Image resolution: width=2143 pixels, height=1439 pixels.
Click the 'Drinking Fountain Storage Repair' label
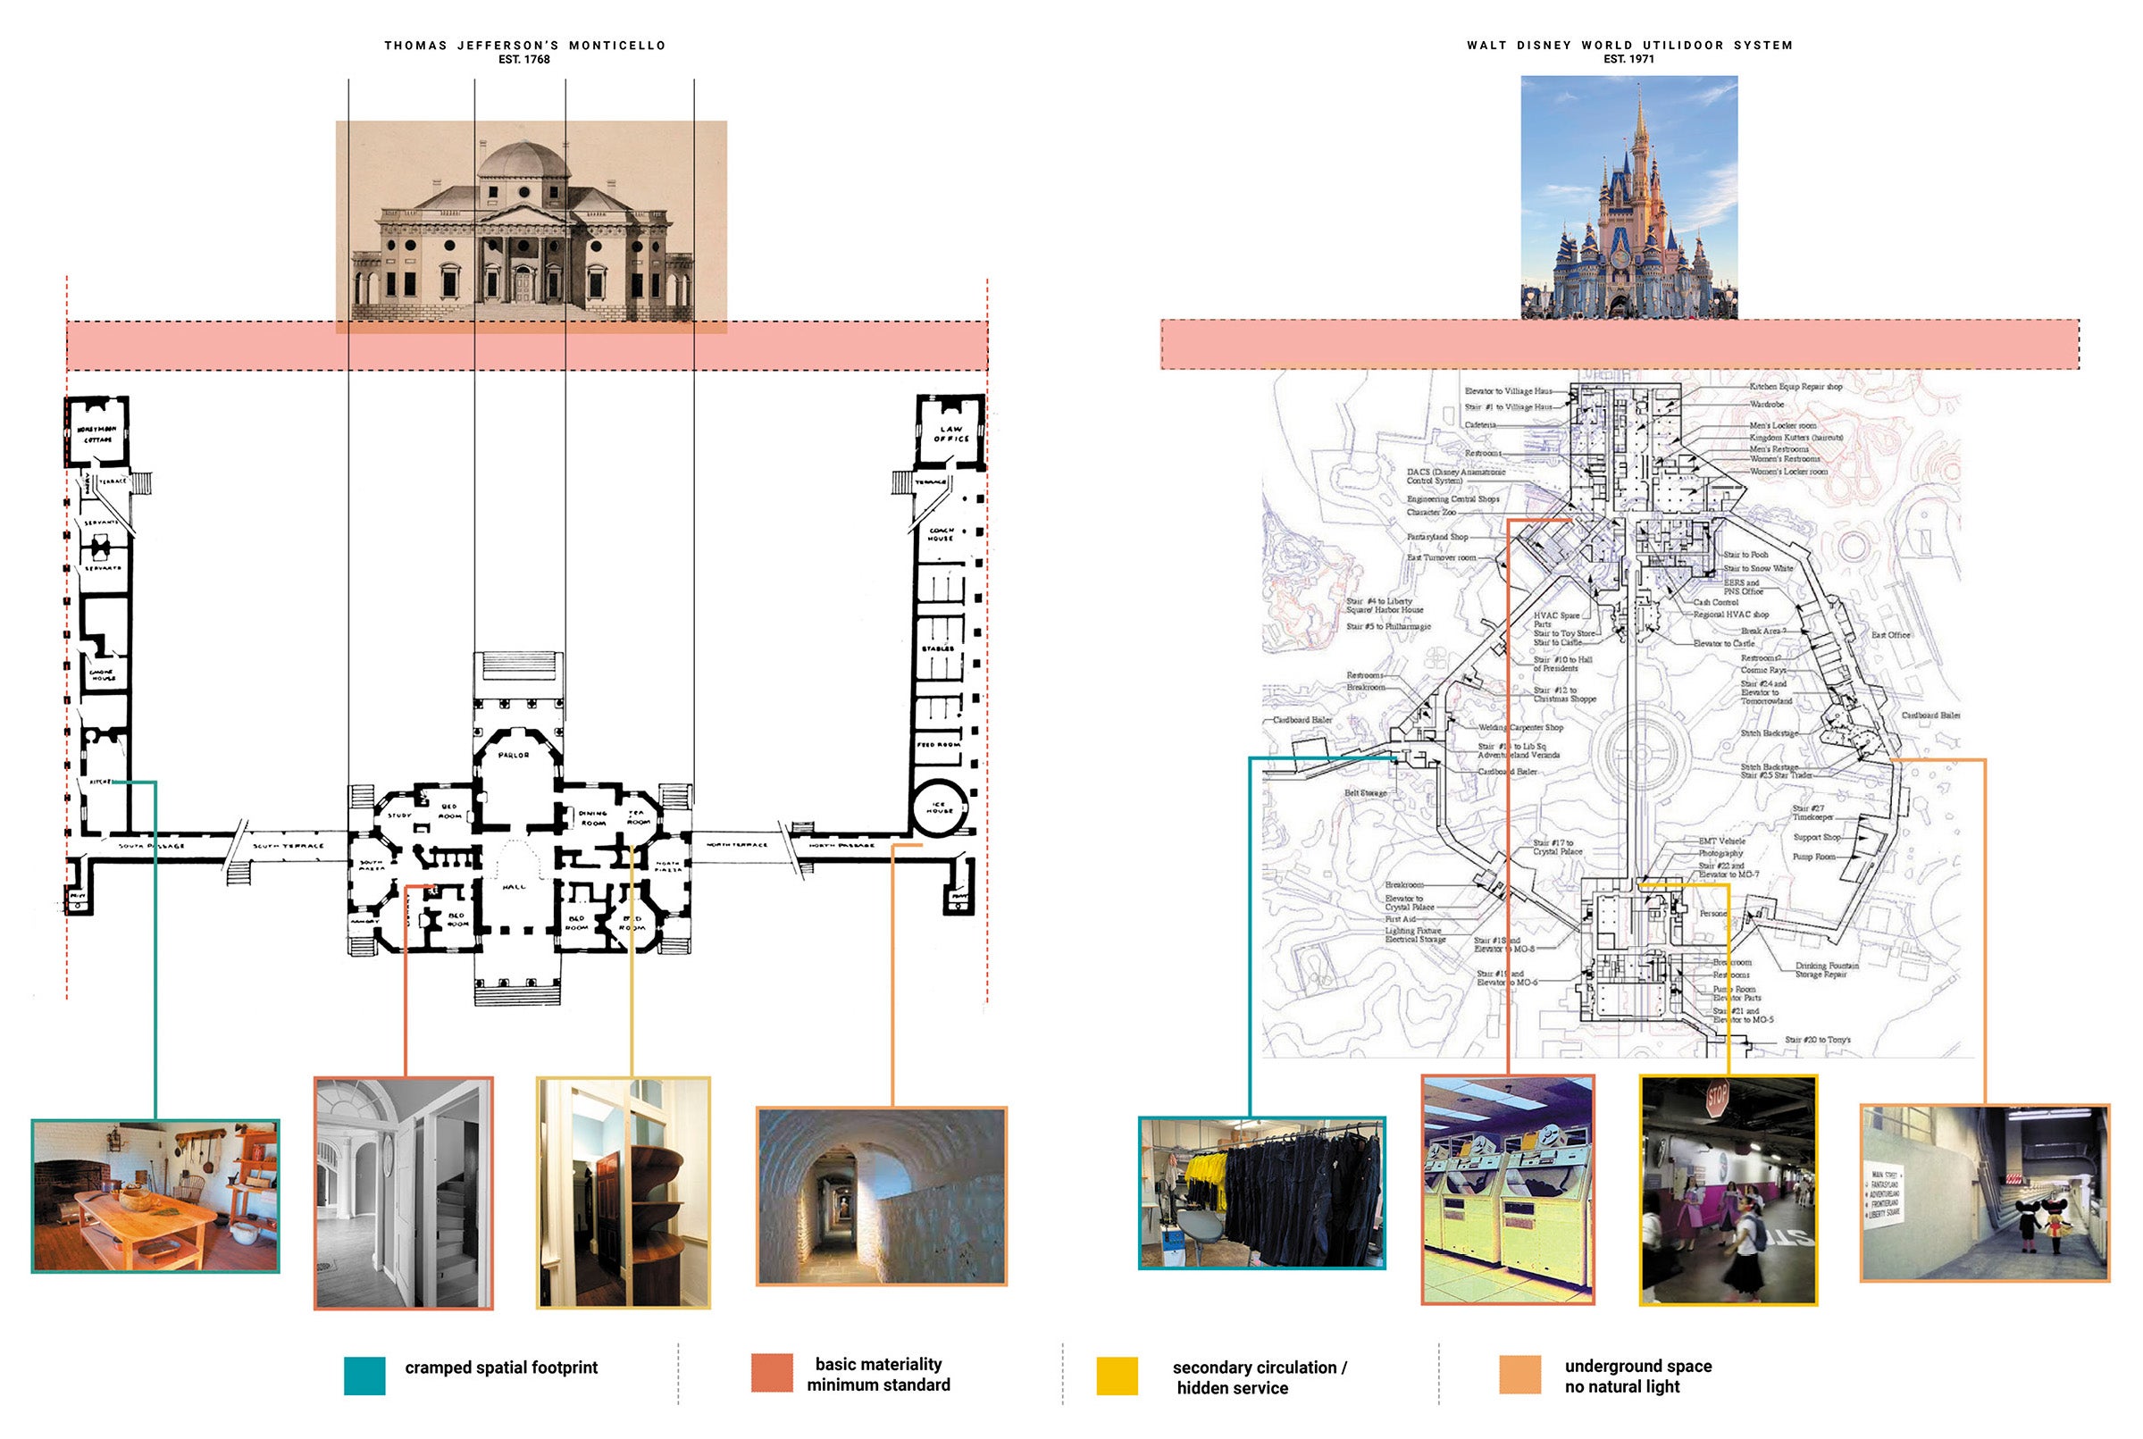[x=1827, y=970]
